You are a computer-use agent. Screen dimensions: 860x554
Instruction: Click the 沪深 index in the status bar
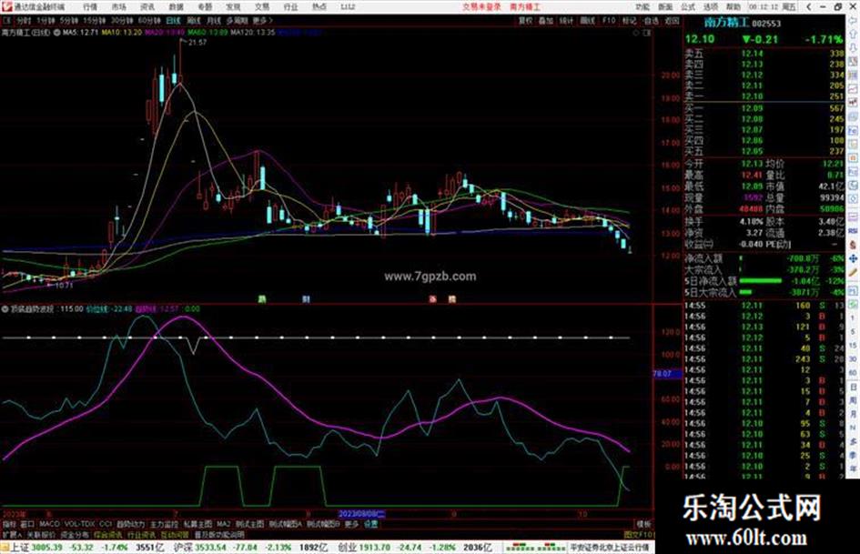tap(182, 548)
